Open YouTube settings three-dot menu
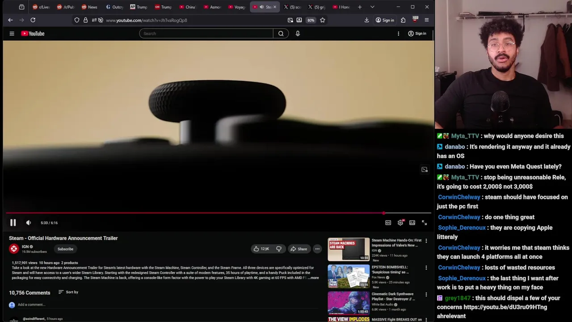Screen dimensions: 572x322 point(398,34)
